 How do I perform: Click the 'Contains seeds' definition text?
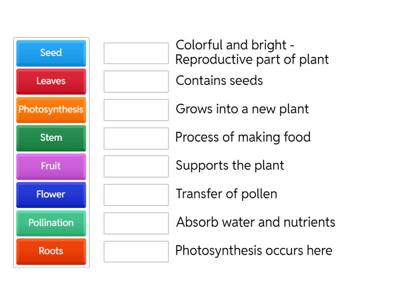point(219,80)
